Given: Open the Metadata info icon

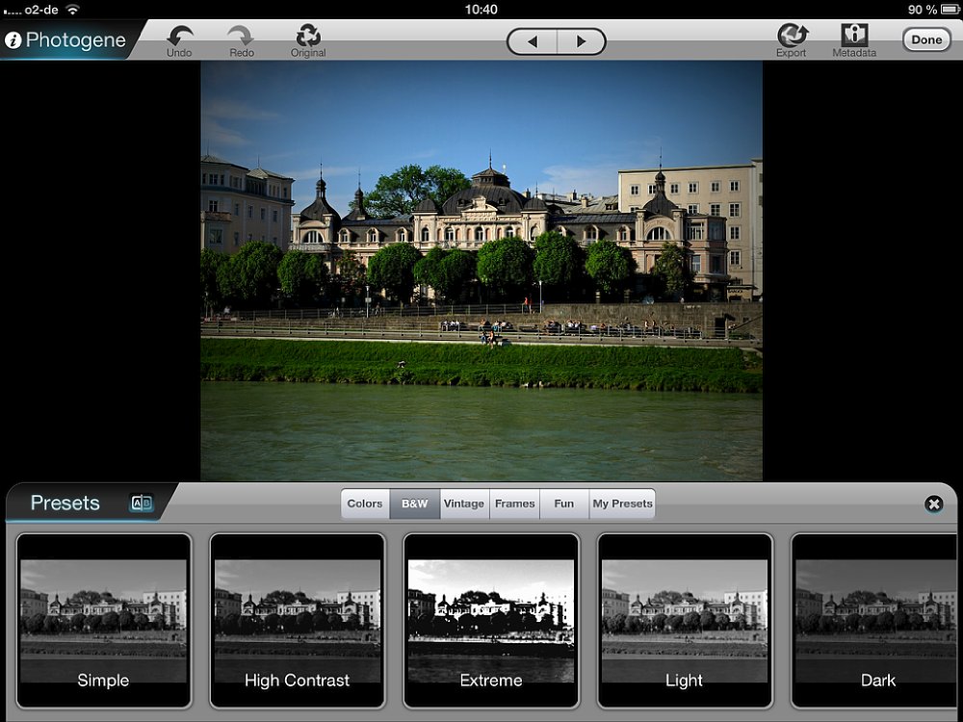Looking at the screenshot, I should (x=854, y=37).
